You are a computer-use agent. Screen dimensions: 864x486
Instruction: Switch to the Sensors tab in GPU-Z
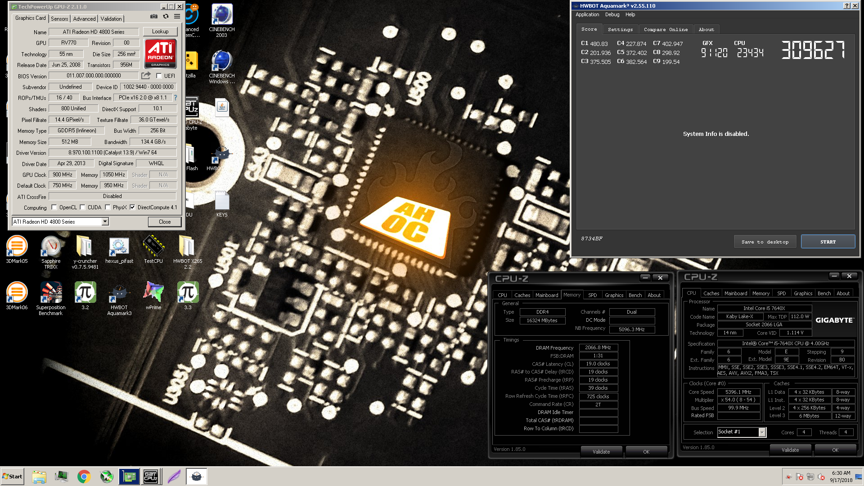[59, 19]
